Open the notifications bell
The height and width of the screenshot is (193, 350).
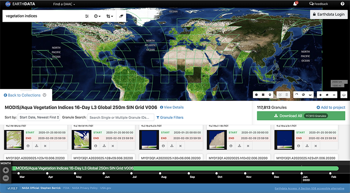click(x=295, y=4)
